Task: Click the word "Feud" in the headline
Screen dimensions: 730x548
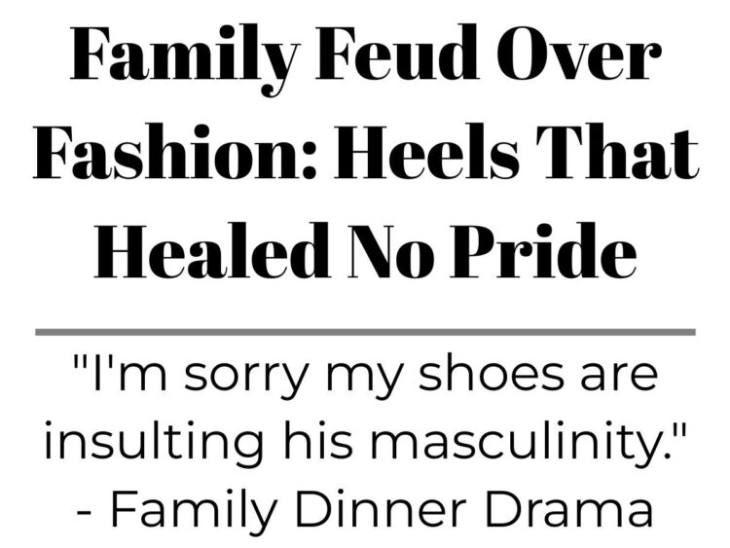Action: coord(398,53)
